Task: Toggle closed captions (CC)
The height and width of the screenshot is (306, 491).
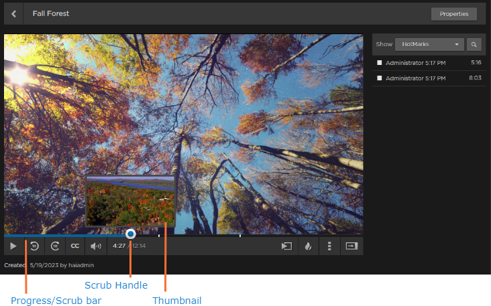Action: [x=75, y=246]
